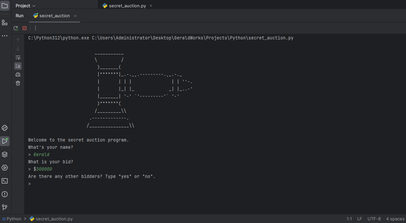This screenshot has height=223, width=406.
Task: Clear all console output with trash icon
Action: 18,83
